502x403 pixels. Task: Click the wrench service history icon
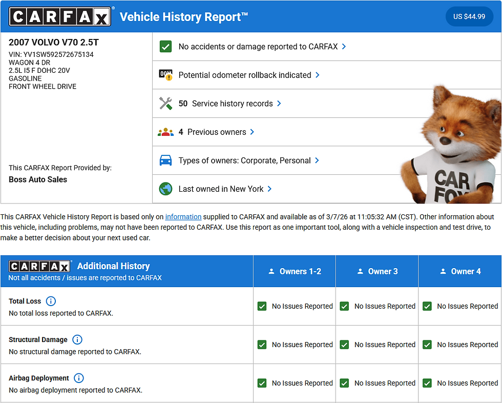click(x=165, y=103)
